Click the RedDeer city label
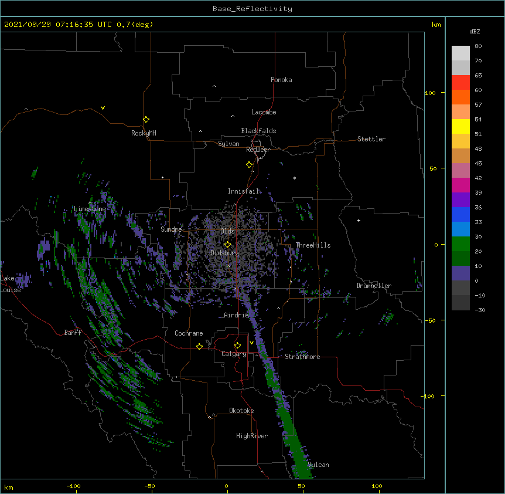 (x=258, y=150)
